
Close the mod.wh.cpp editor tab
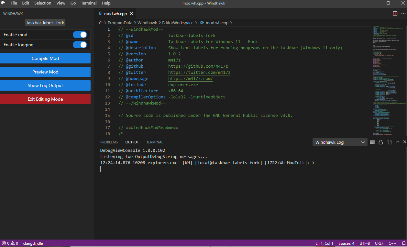pos(131,14)
